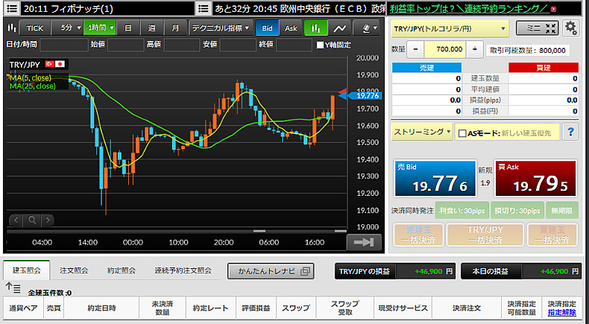This screenshot has height=324, width=589.
Task: Open the list menu beside ECB news
Action: click(204, 8)
